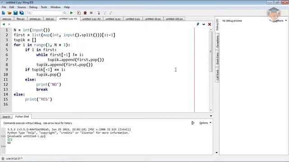289x162 pixels.
Task: Click the toolbar search input field
Action: click(x=47, y=13)
